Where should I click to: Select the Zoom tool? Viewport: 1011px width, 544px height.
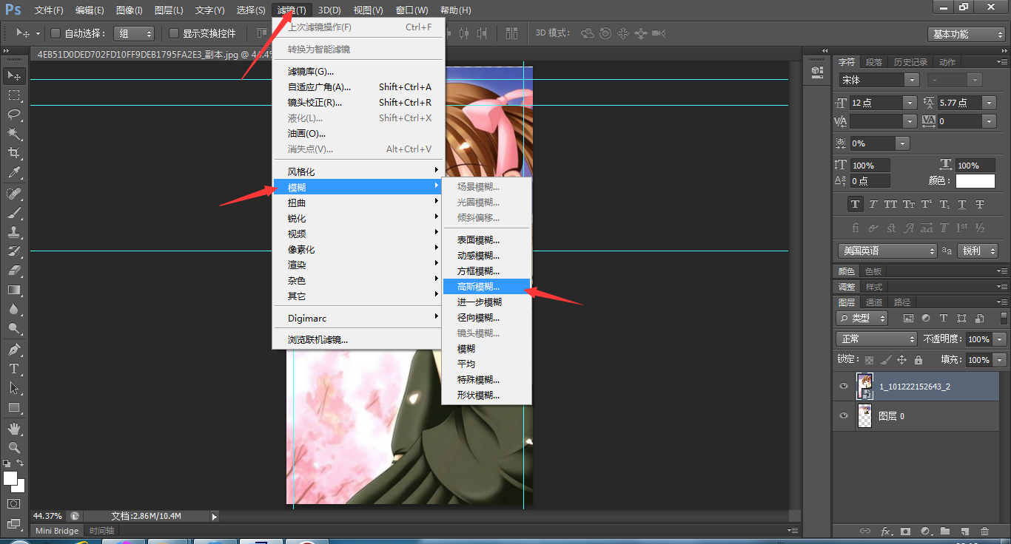click(x=14, y=448)
